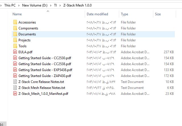The height and width of the screenshot is (126, 182).
Task: Click the 172 KB size value
Action: pyautogui.click(x=169, y=76)
